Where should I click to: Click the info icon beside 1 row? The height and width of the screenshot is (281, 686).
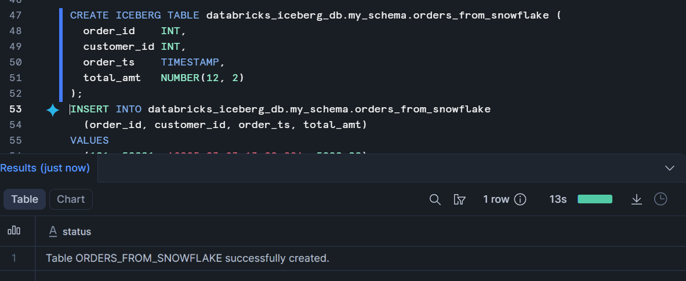pos(520,199)
